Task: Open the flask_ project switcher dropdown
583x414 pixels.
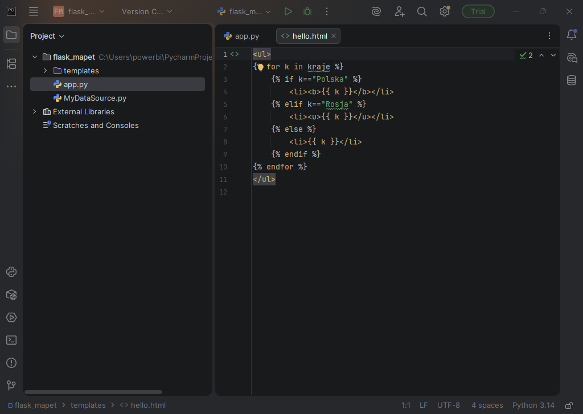Action: 79,11
